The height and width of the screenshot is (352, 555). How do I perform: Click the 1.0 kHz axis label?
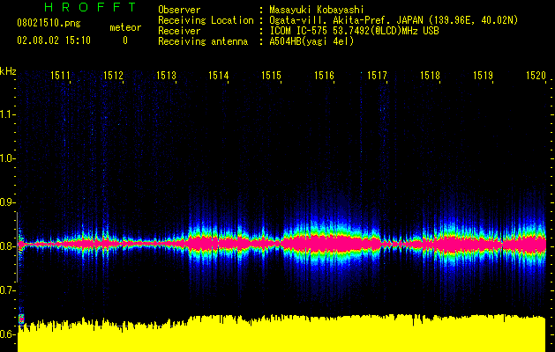click(x=6, y=158)
